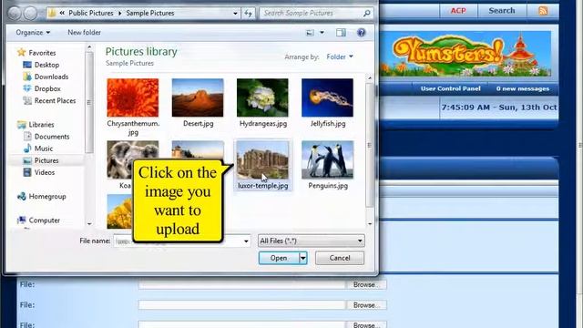Open the Search tab on the forum

coord(502,10)
